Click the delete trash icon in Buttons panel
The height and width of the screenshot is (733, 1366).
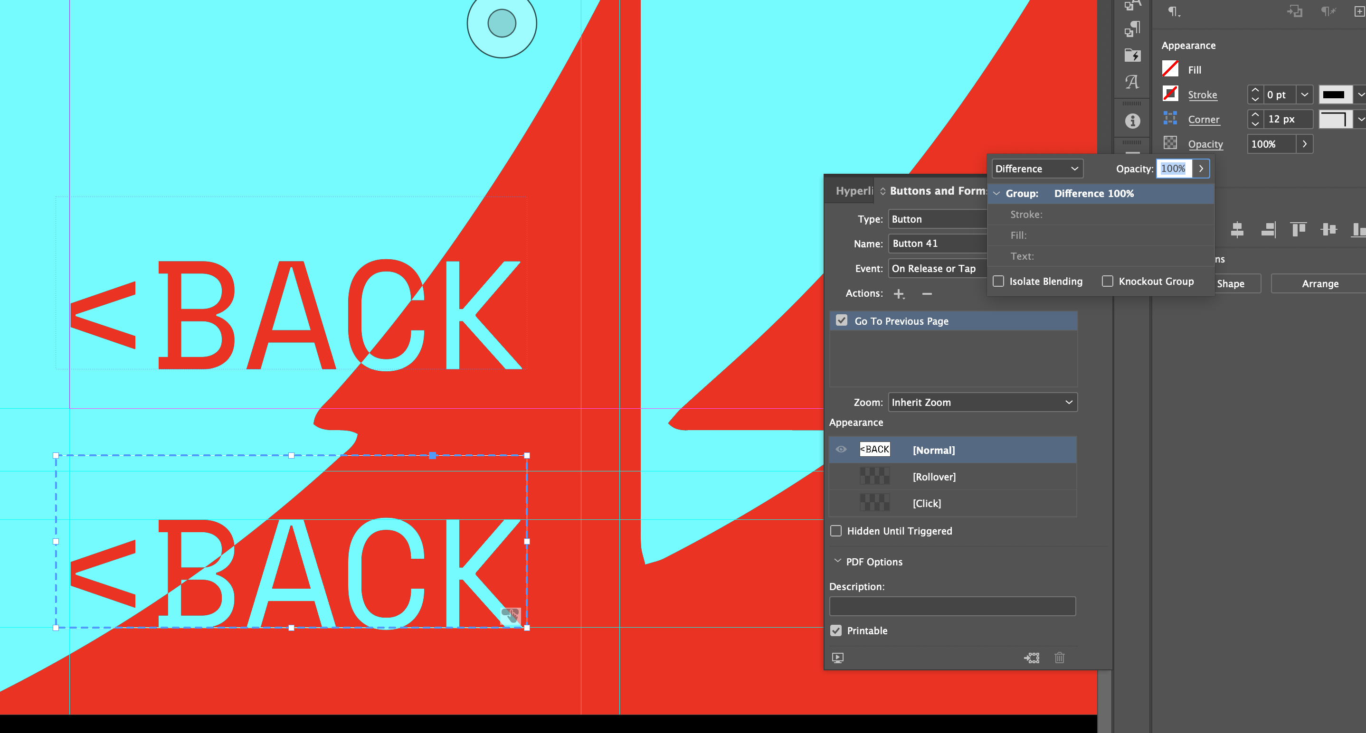tap(1060, 657)
